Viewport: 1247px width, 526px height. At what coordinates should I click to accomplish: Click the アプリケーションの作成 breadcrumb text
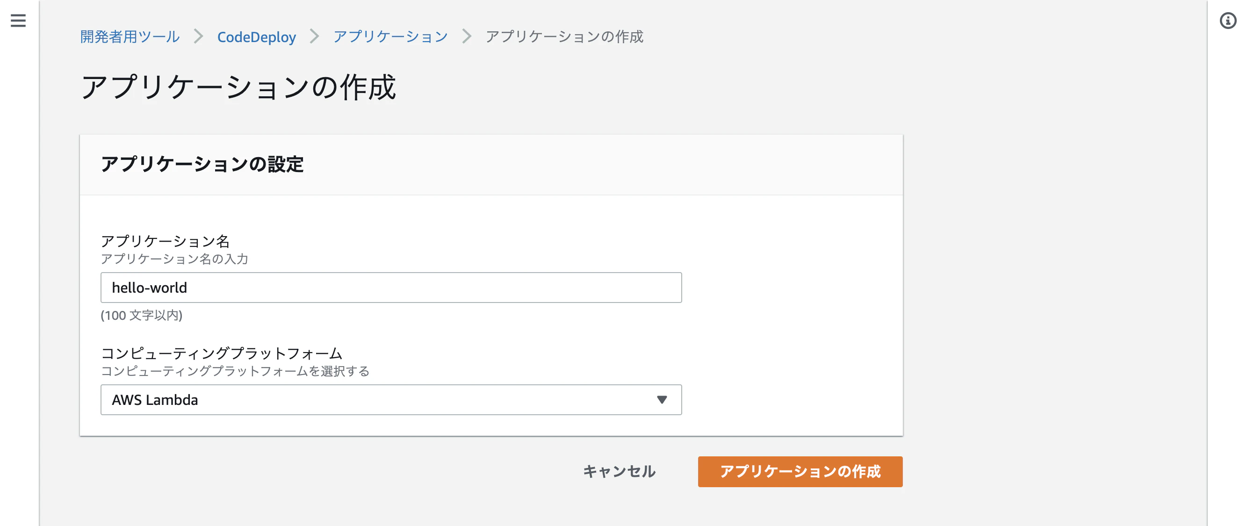coord(564,37)
